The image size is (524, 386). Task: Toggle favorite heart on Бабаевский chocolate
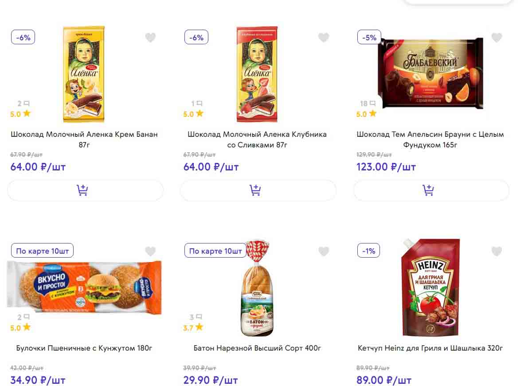tap(497, 38)
